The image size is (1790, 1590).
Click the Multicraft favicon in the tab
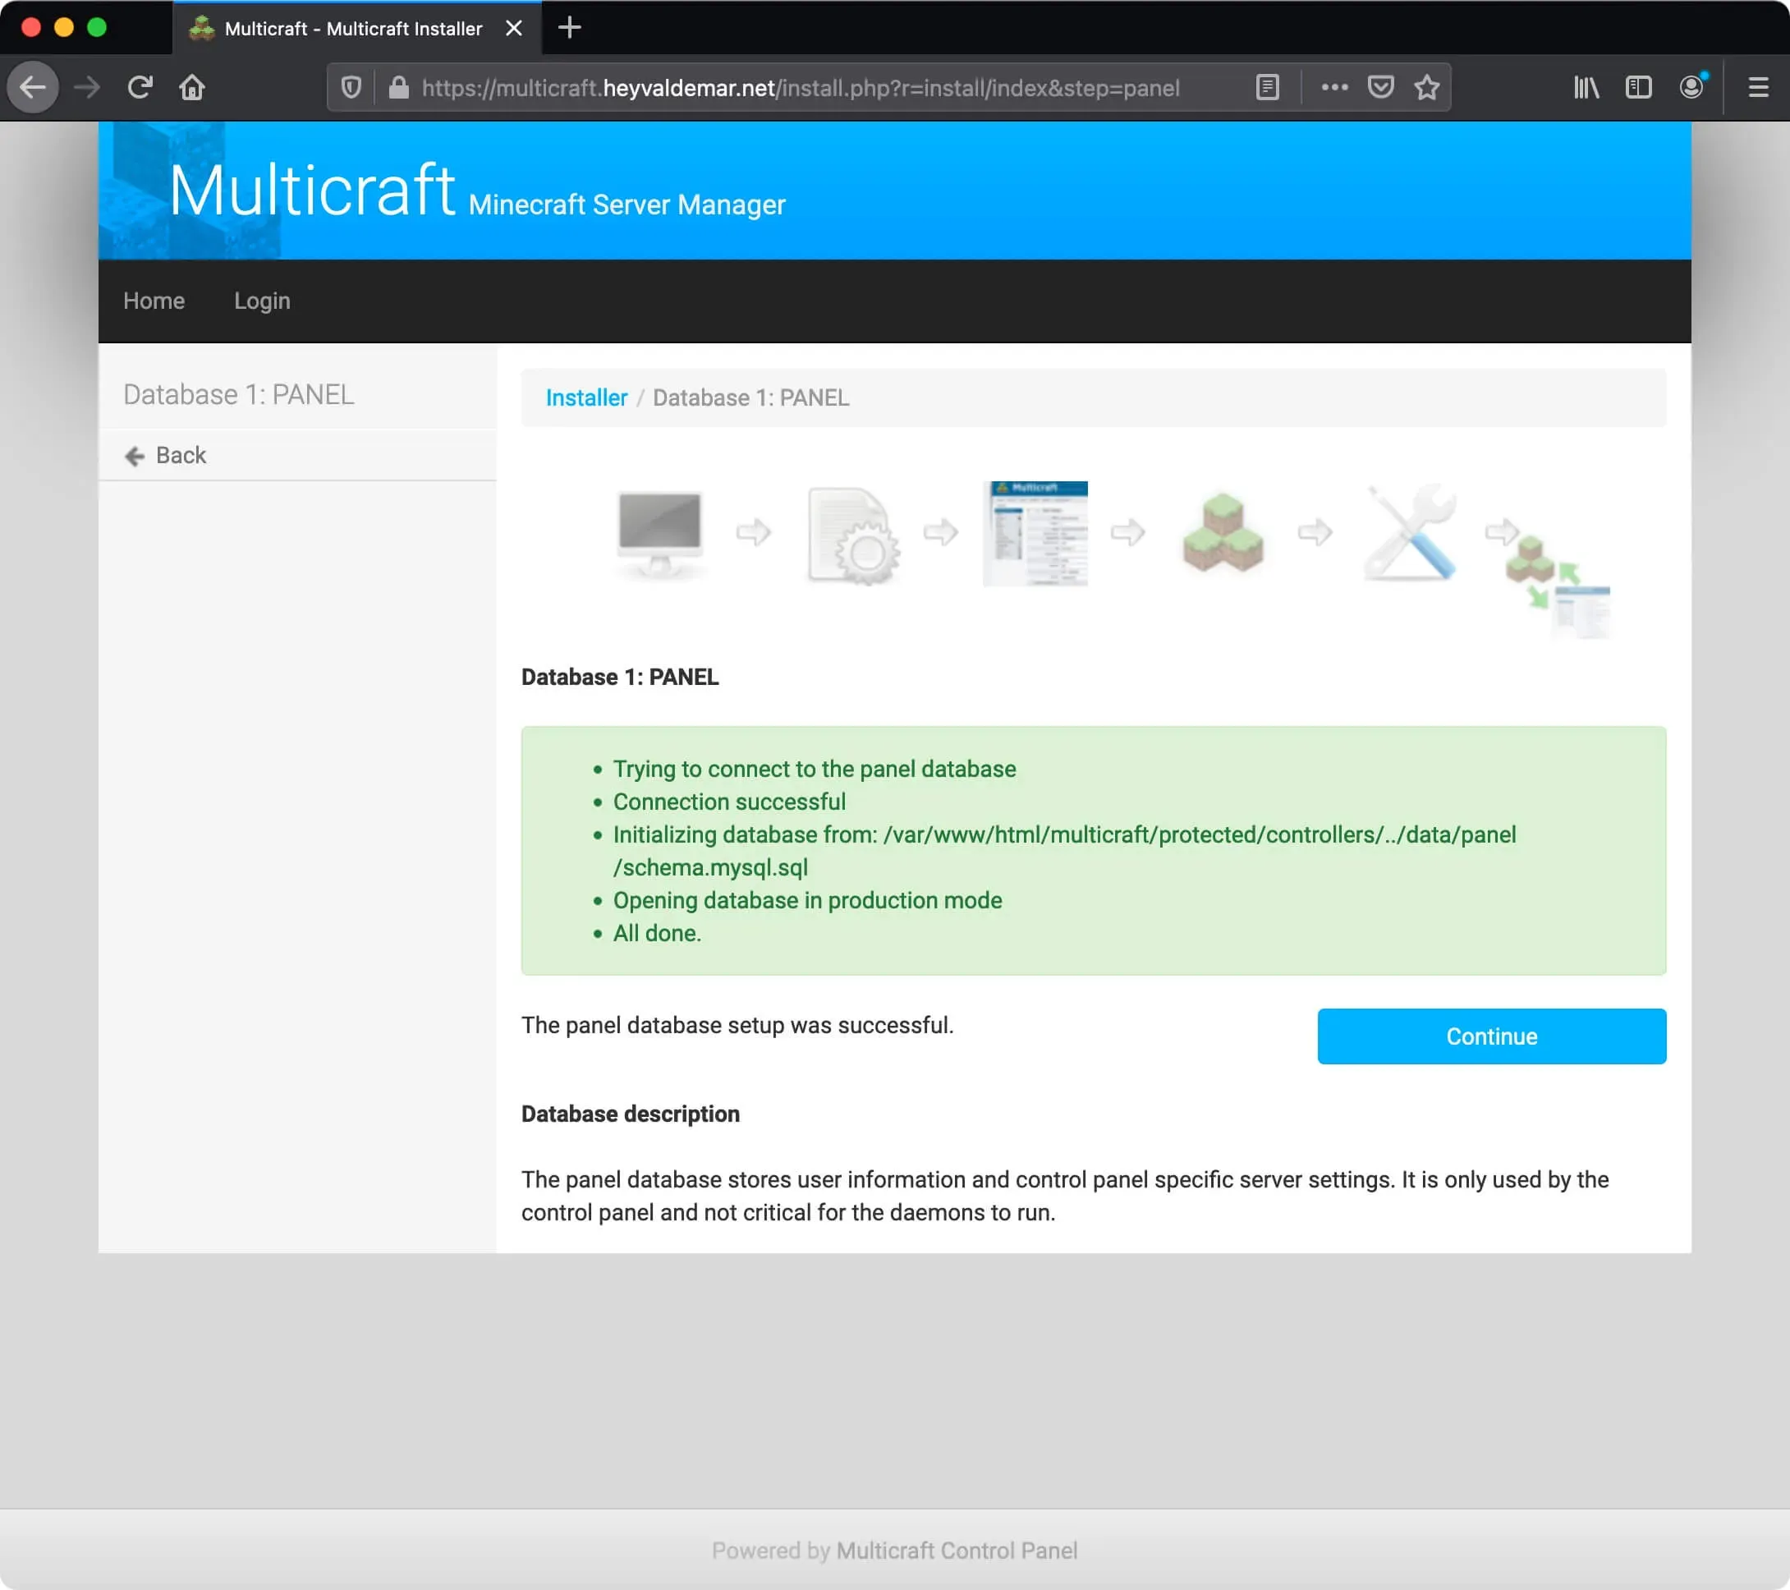[x=201, y=28]
